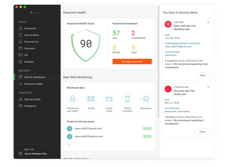Click the Receipts icon in sidebar

[x=21, y=62]
